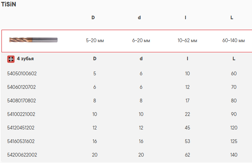Image resolution: width=252 pixels, height=163 pixels.
Task: Select article number 54080170802
Action: (22, 101)
